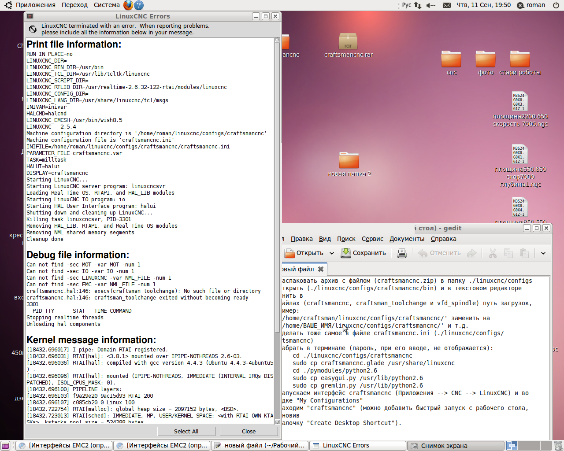Select the craftsmancnc.rar archive on desktop

348,45
